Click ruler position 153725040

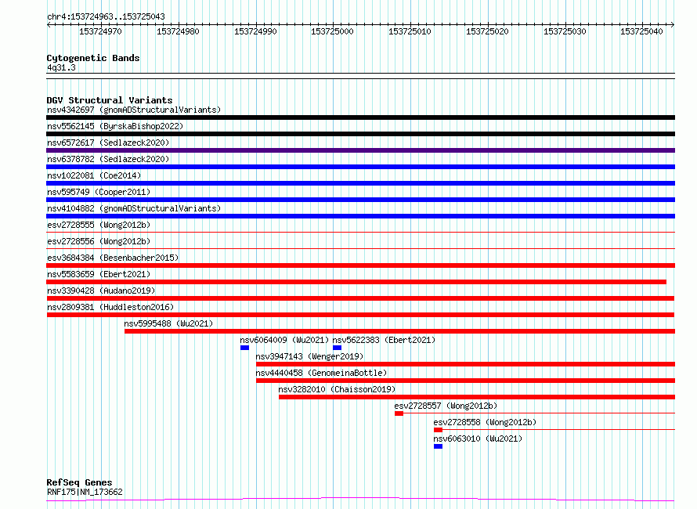[641, 31]
